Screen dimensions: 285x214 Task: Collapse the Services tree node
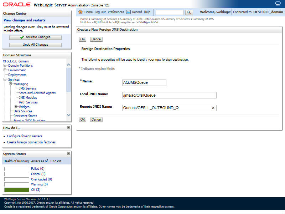pyautogui.click(x=5, y=79)
